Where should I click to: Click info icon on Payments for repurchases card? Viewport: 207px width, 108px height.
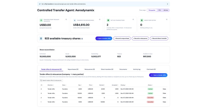click(100, 19)
